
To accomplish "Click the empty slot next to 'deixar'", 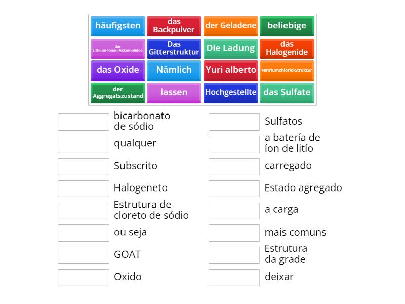I will click(234, 278).
